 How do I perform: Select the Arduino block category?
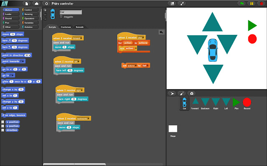(30, 27)
